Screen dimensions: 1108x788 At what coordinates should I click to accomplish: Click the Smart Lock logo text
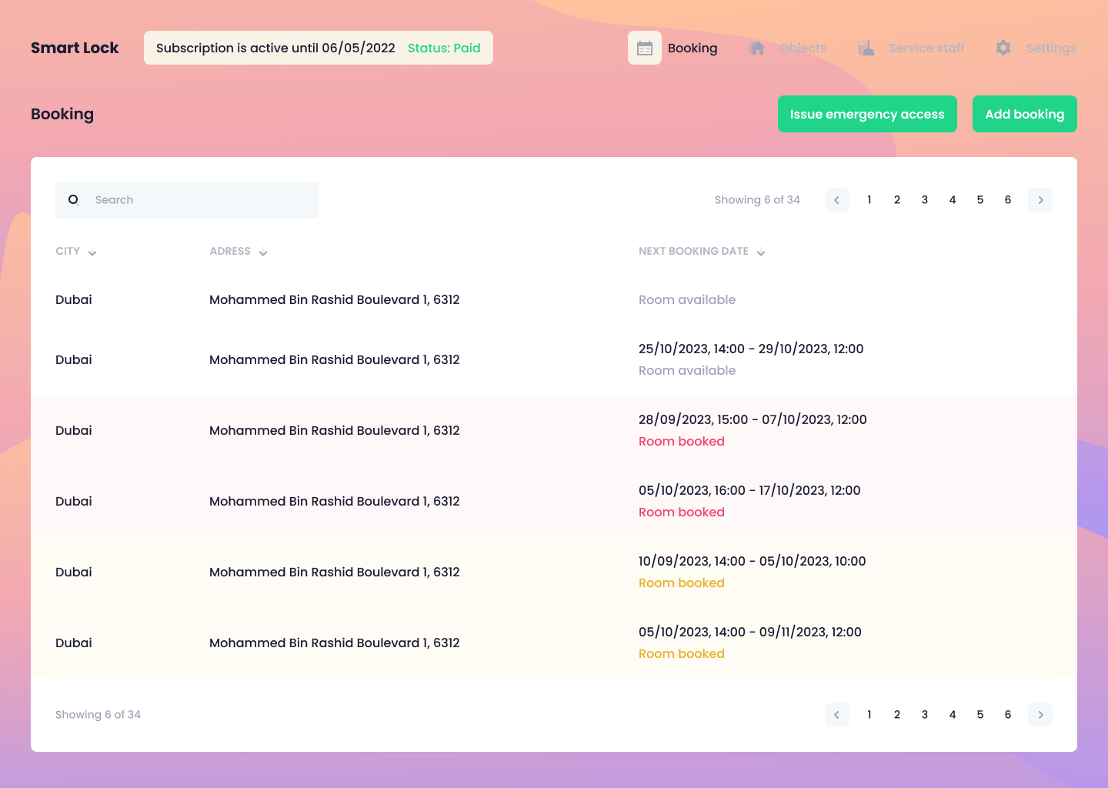pos(75,48)
